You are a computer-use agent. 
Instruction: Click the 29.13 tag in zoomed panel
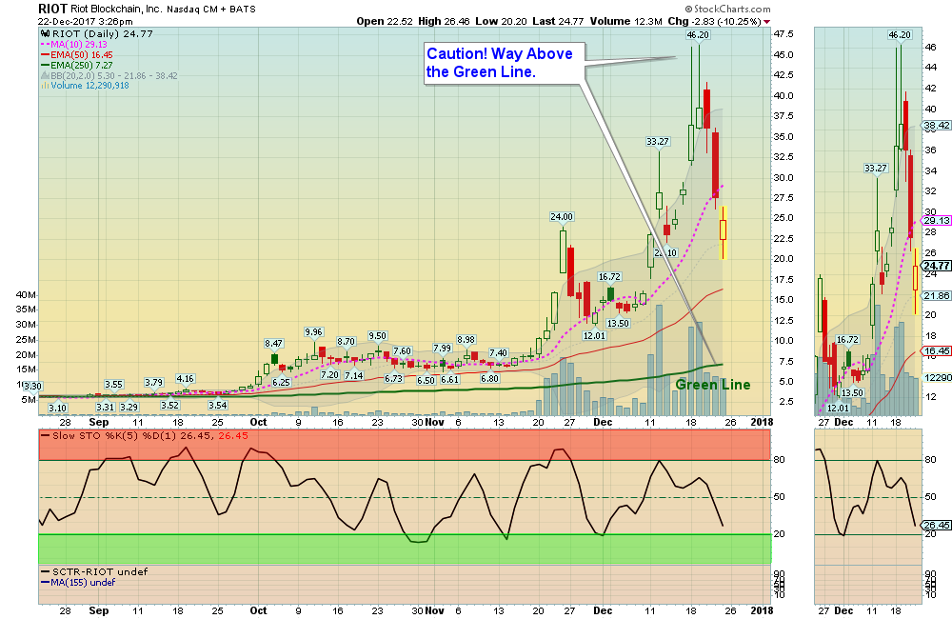tap(937, 221)
